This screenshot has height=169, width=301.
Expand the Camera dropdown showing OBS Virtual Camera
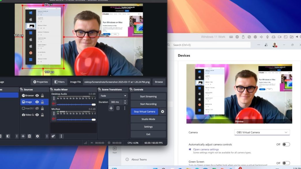(262, 132)
